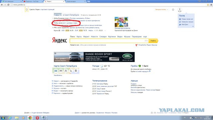Open Картинки in the services menu
The image size is (213, 120).
(x=112, y=37)
